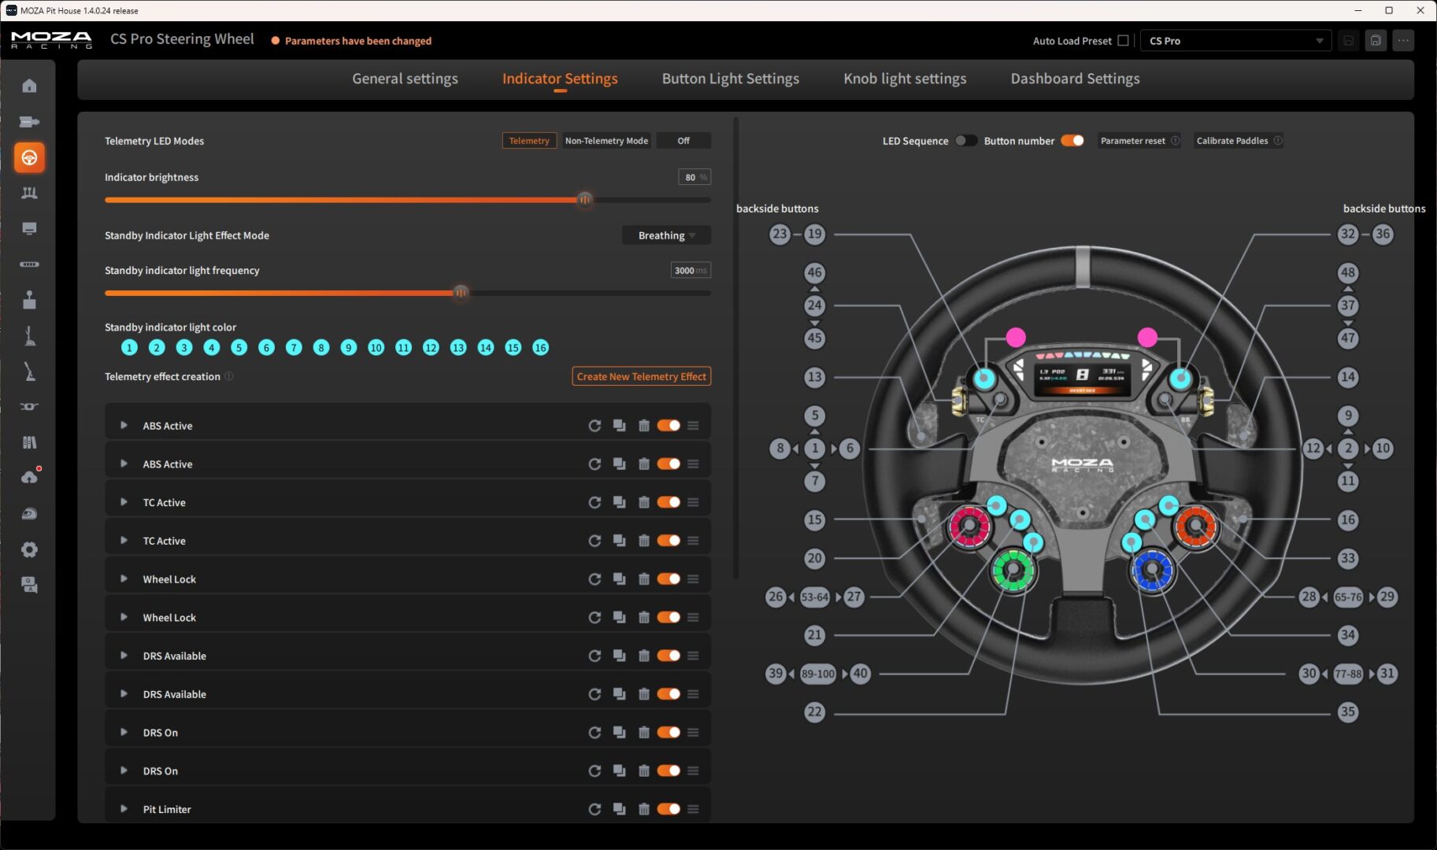Viewport: 1437px width, 850px height.
Task: Disable the Pit Limiter effect toggle
Action: tap(669, 809)
